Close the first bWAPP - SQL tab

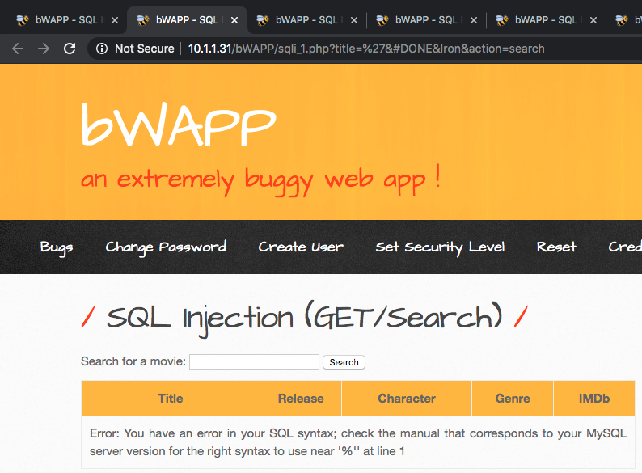pyautogui.click(x=115, y=20)
